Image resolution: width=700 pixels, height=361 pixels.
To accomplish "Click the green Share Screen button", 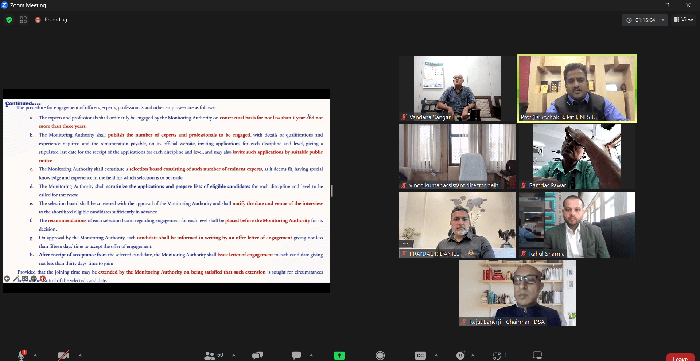I will coord(339,356).
